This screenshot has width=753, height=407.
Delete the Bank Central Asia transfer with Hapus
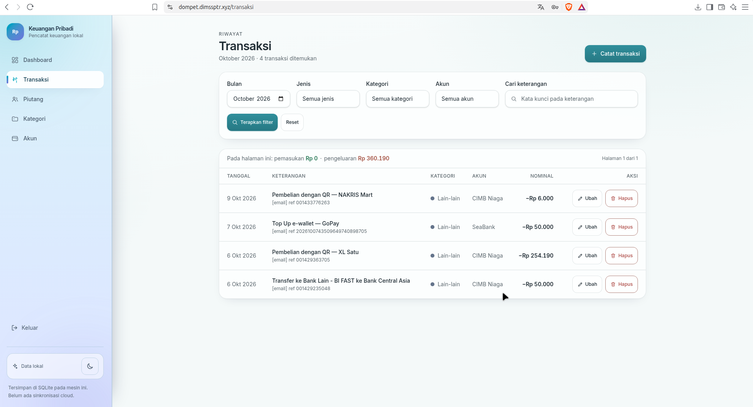[621, 284]
